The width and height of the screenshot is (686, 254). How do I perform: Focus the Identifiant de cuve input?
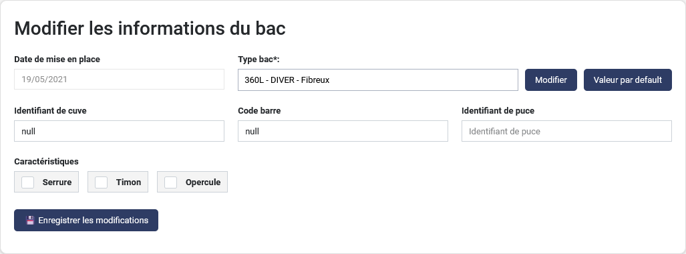click(119, 131)
